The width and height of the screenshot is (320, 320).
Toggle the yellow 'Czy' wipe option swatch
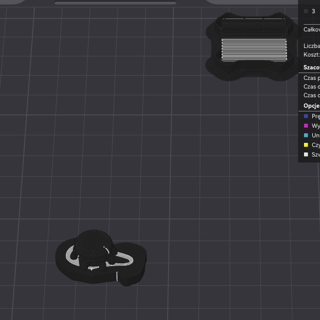pos(306,145)
